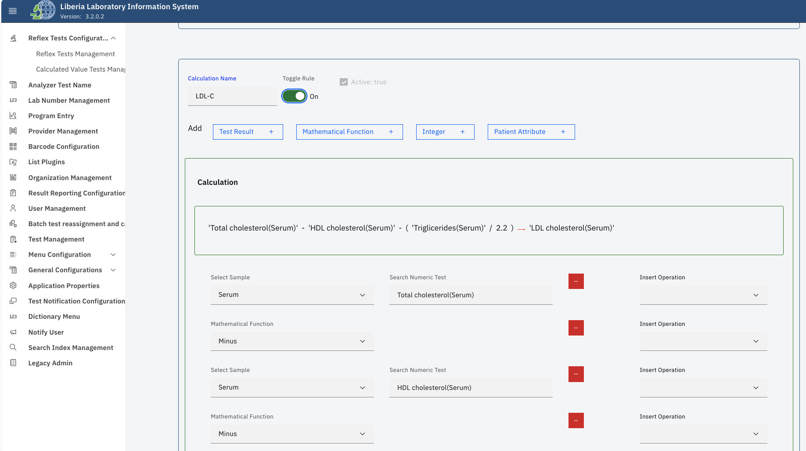The width and height of the screenshot is (806, 451).
Task: Collapse the Reflex Tests Configuration section
Action: (113, 38)
